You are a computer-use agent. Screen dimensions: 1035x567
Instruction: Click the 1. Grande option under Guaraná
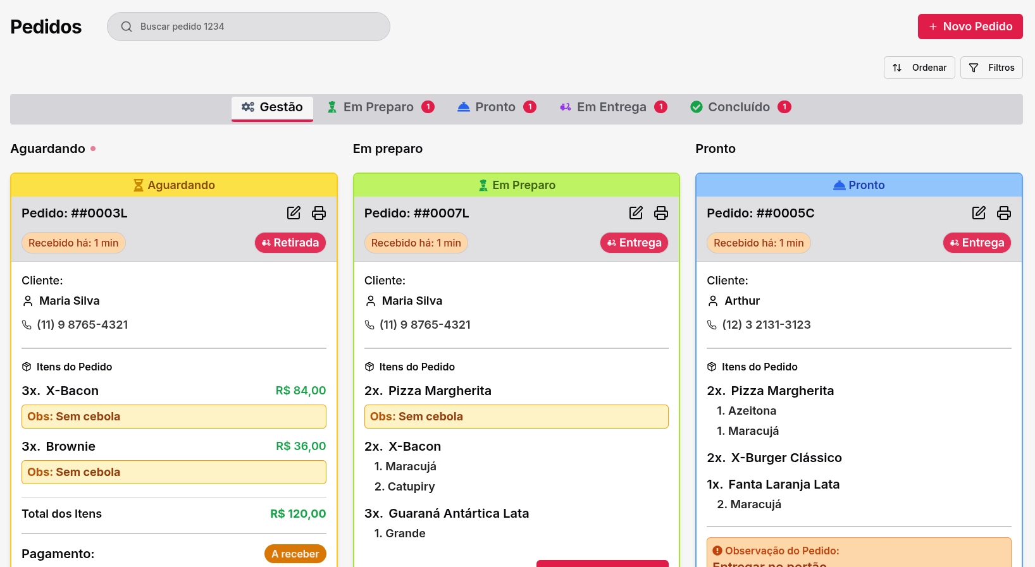tap(400, 533)
